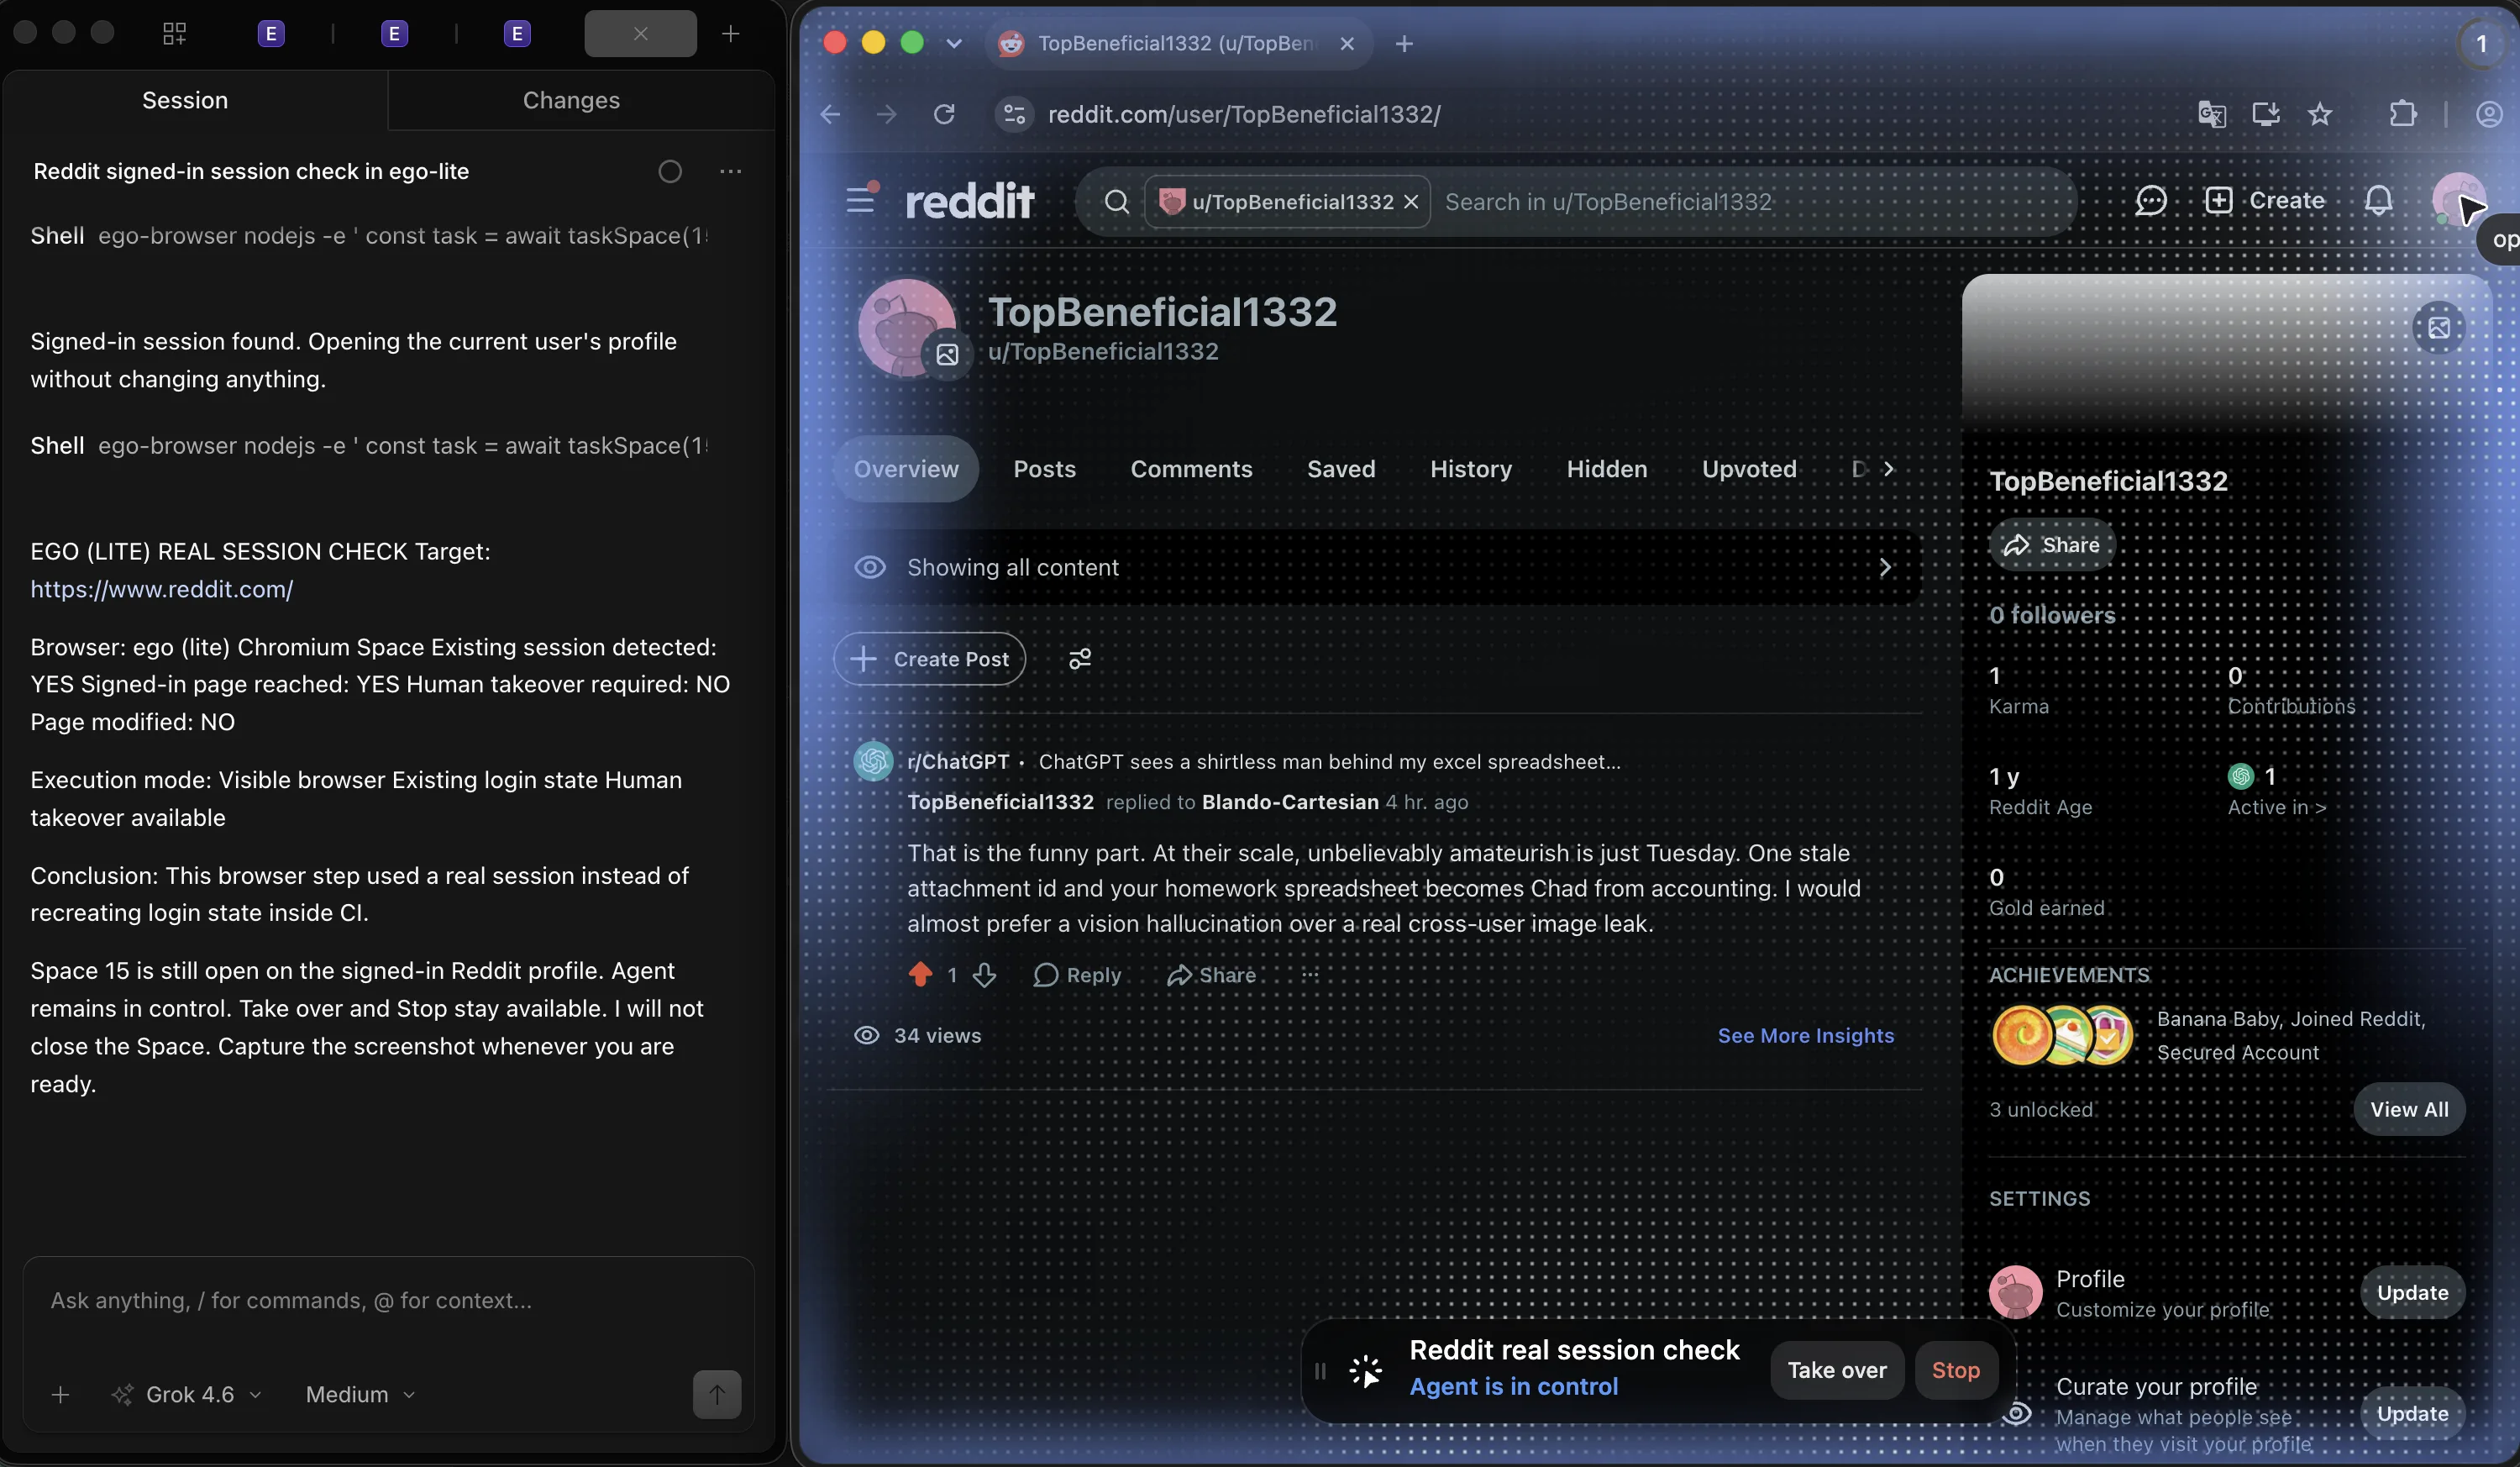Open Blando-Cartesian's user profile
This screenshot has height=1467, width=2520.
point(1290,802)
